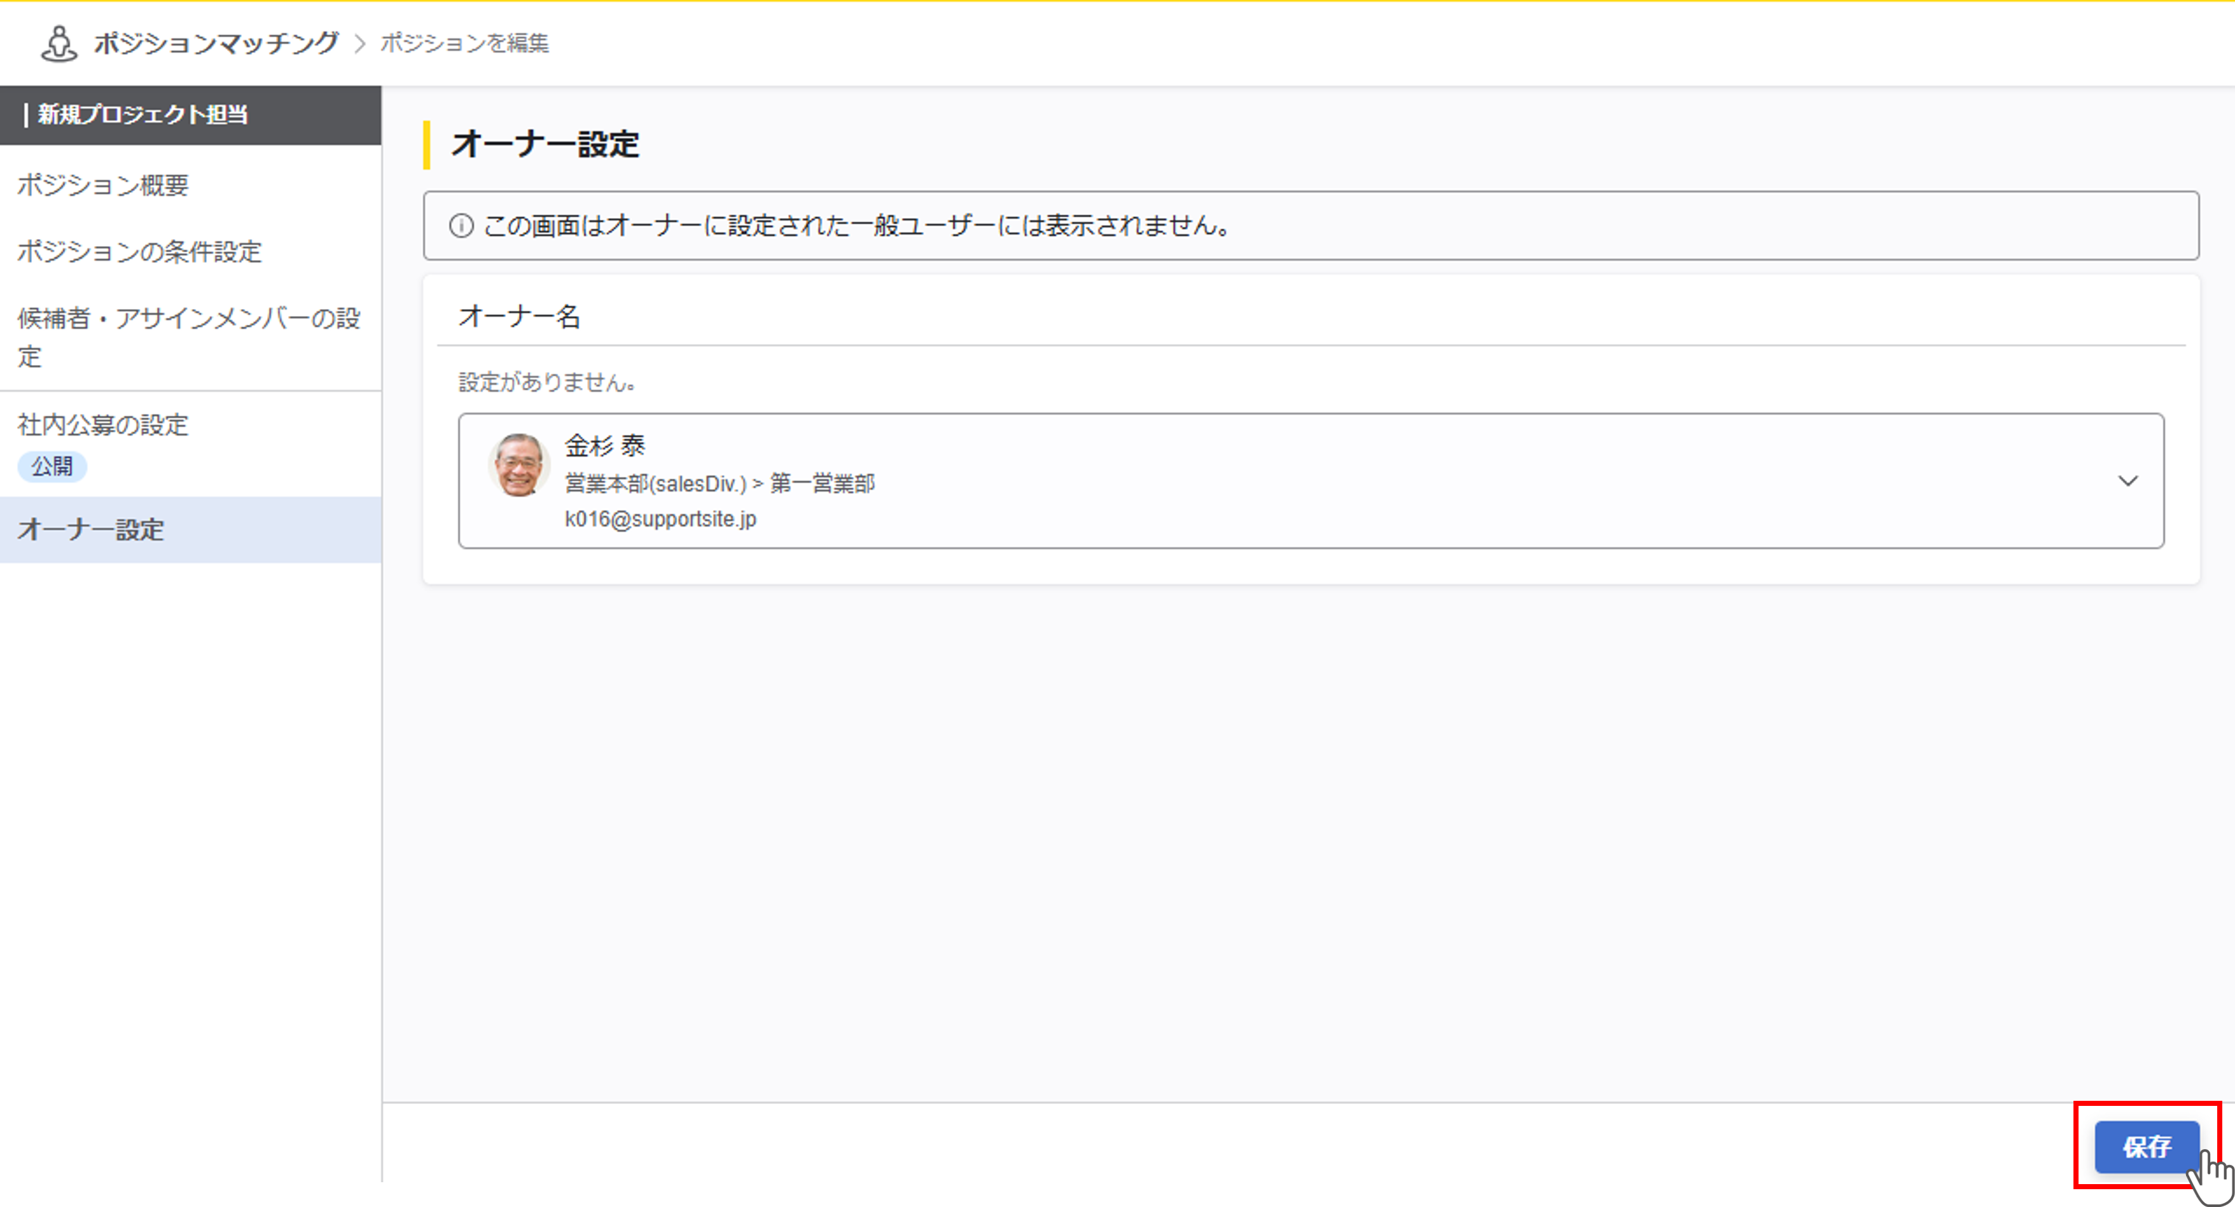Click the 設定がありません message text
2235x1207 pixels.
coord(546,382)
